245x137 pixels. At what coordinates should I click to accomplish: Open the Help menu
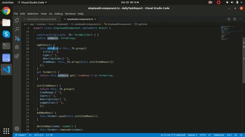click(x=80, y=14)
